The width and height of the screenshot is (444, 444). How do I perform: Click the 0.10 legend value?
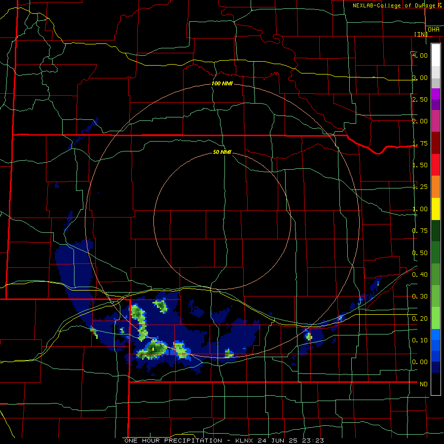pos(420,340)
